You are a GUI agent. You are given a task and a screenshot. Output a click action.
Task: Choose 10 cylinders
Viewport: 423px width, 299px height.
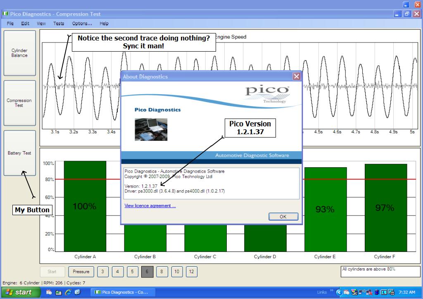pyautogui.click(x=177, y=271)
